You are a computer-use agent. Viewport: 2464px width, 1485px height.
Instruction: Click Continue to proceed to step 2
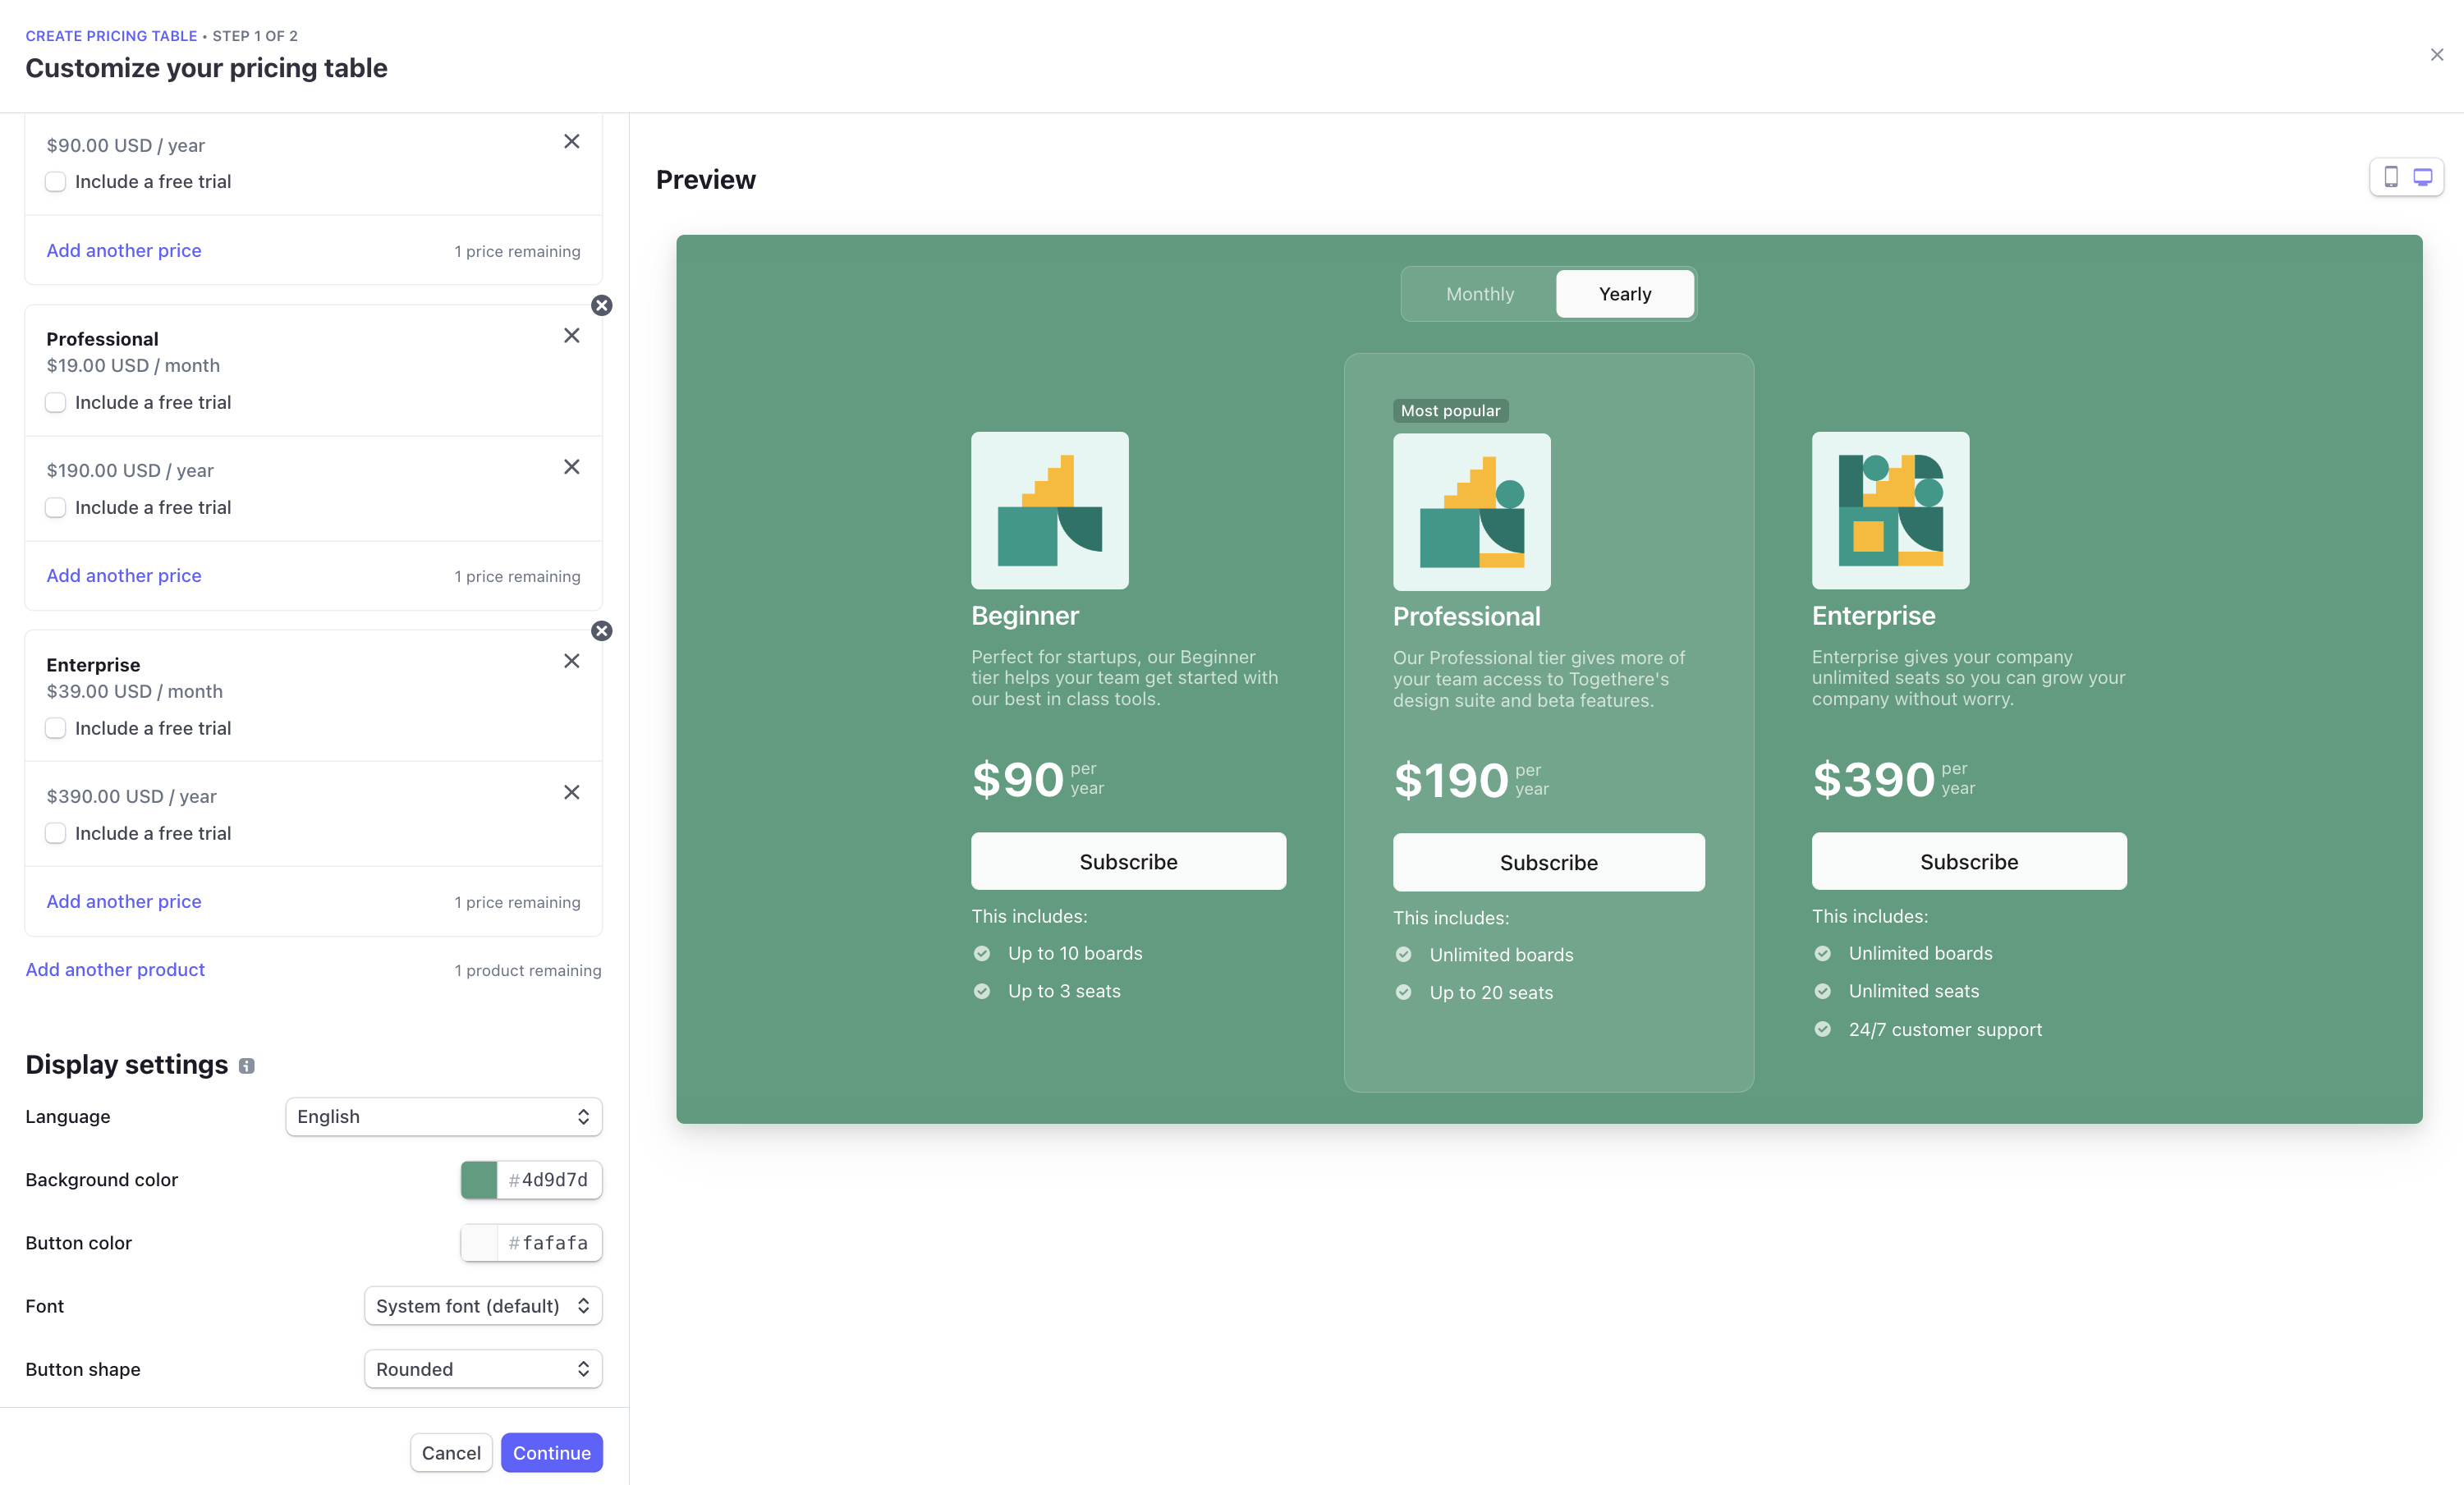[551, 1451]
